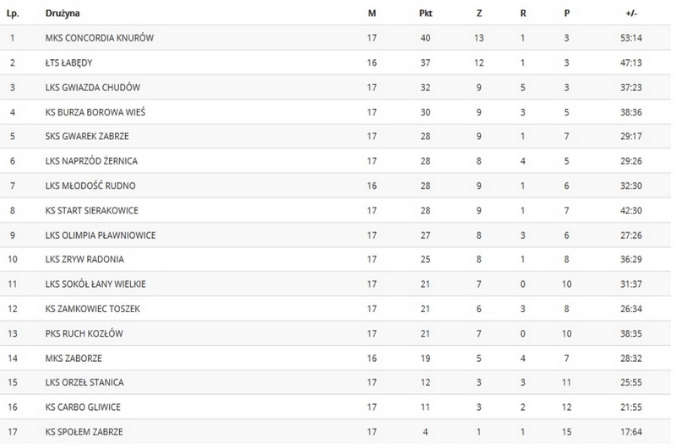
Task: Click LKS Orzeł Stanica team name
Action: (86, 382)
